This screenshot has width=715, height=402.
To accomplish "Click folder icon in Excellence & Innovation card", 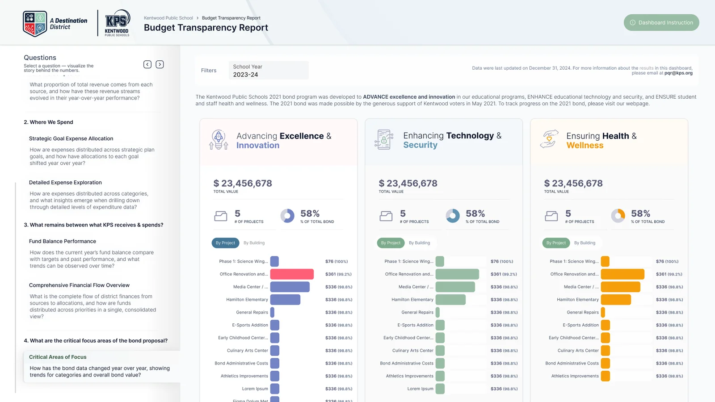I will [221, 216].
